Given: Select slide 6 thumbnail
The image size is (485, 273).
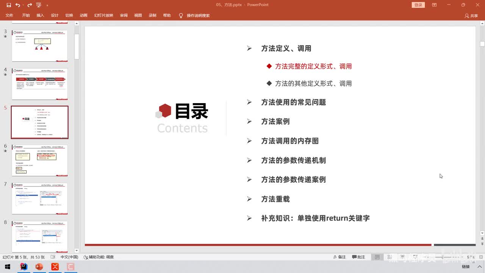Looking at the screenshot, I should coord(40,160).
